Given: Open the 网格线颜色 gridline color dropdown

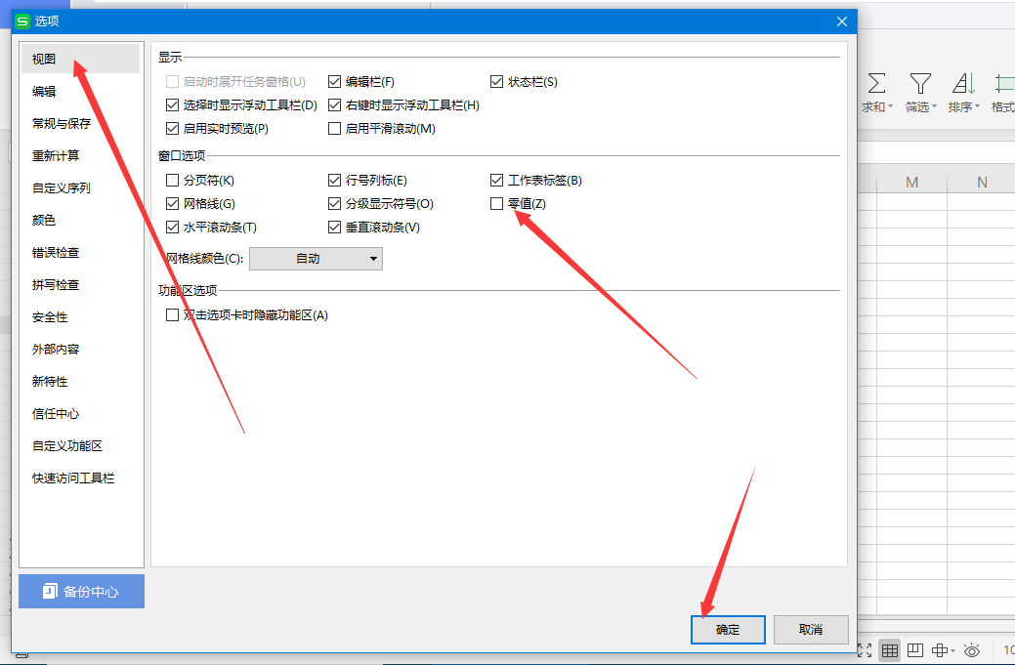Looking at the screenshot, I should coord(316,259).
